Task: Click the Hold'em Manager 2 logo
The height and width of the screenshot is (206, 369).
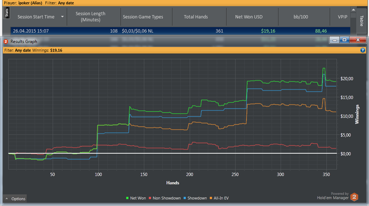Action: (x=354, y=197)
